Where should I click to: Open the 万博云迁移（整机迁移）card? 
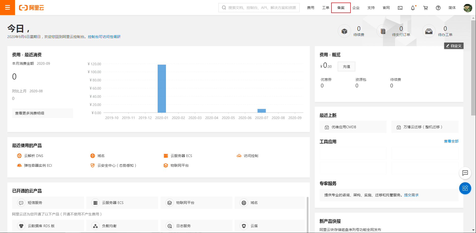click(x=425, y=127)
